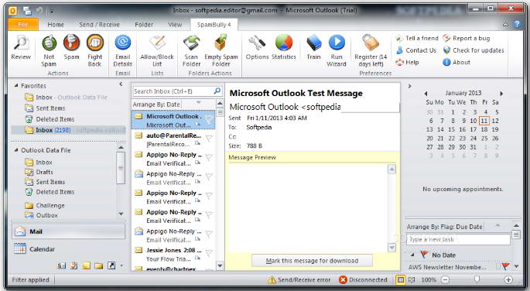
Task: Switch to Calendar view
Action: click(69, 249)
